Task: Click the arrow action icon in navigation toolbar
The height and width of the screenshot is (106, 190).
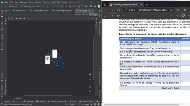Action: (x=24, y=19)
